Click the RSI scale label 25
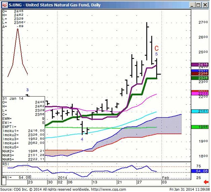 click(x=199, y=178)
